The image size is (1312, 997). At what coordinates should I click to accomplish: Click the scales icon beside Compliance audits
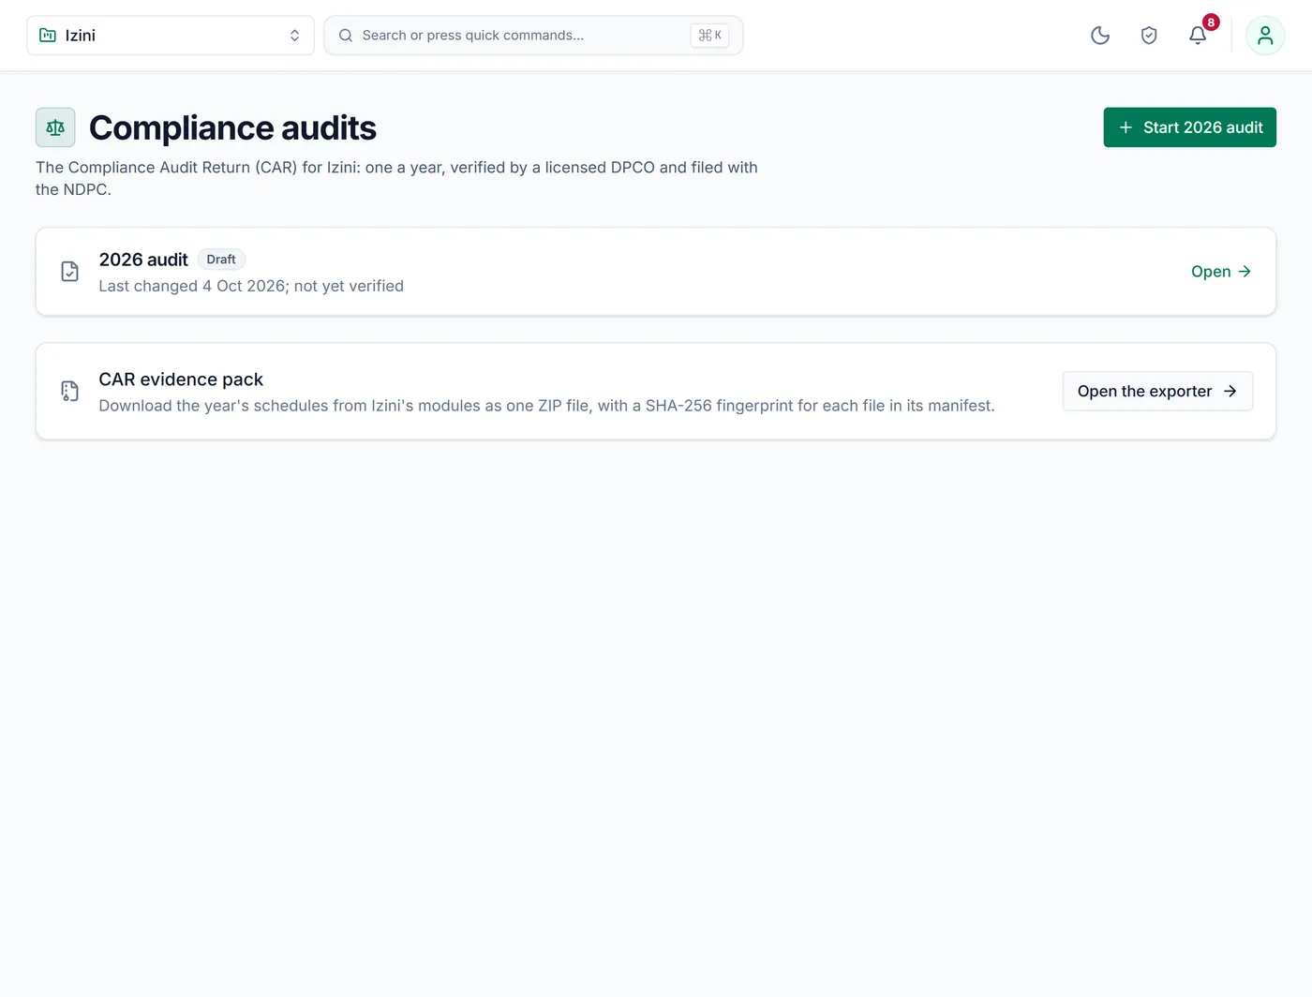[55, 127]
